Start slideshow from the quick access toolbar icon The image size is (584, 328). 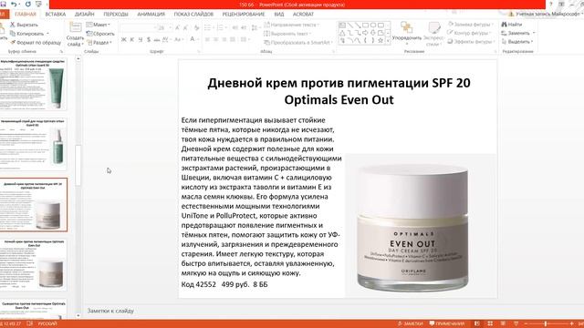(38, 4)
